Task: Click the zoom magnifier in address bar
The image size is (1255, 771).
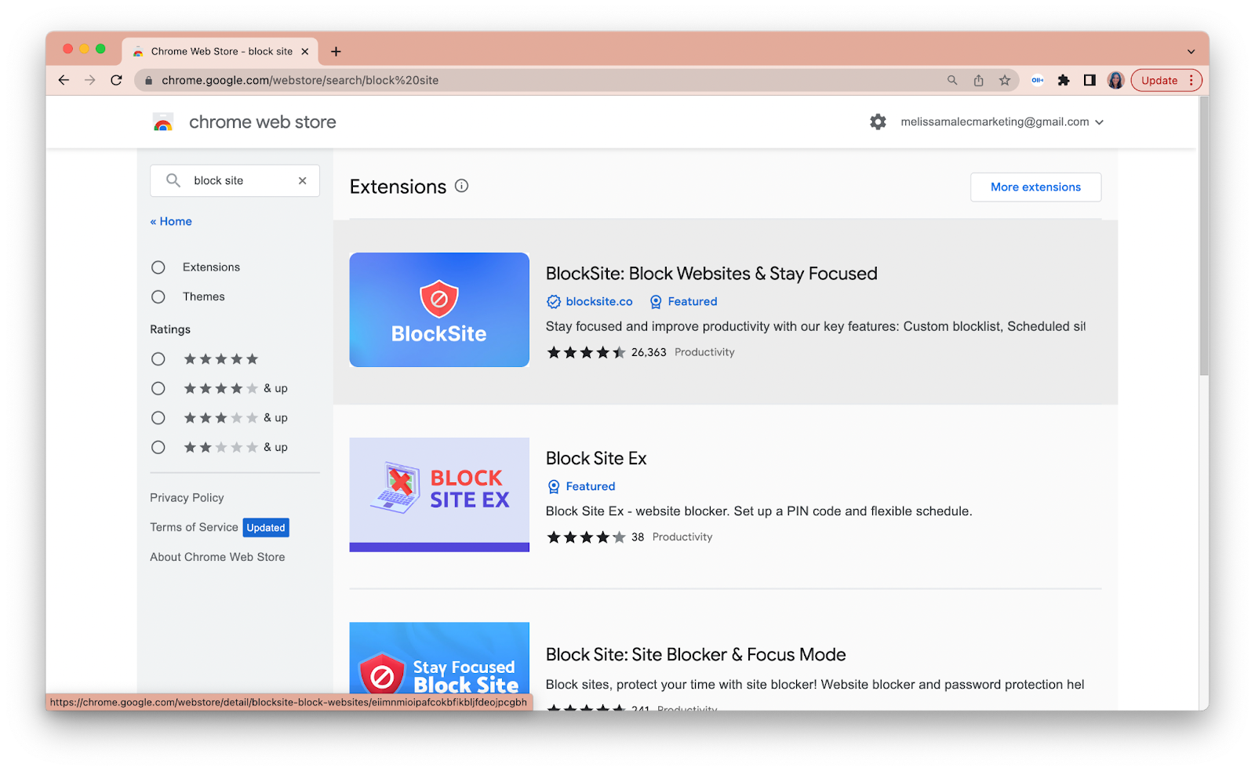Action: (952, 80)
